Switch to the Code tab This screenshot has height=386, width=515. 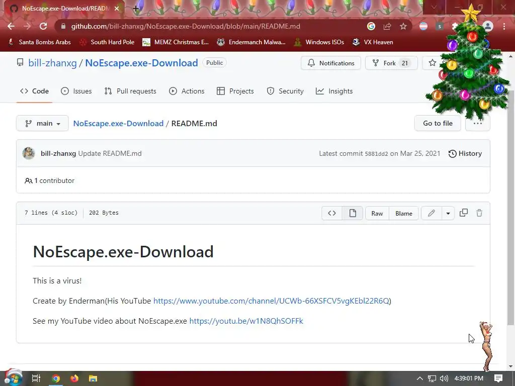pyautogui.click(x=34, y=91)
